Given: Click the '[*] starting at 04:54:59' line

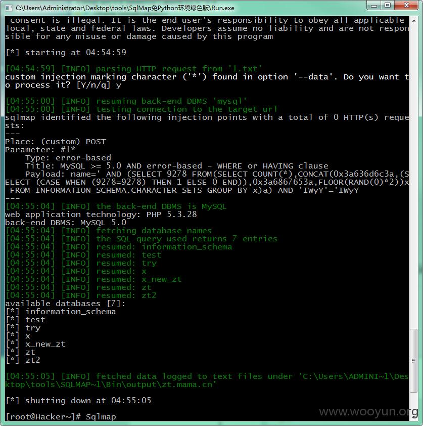Looking at the screenshot, I should [66, 53].
